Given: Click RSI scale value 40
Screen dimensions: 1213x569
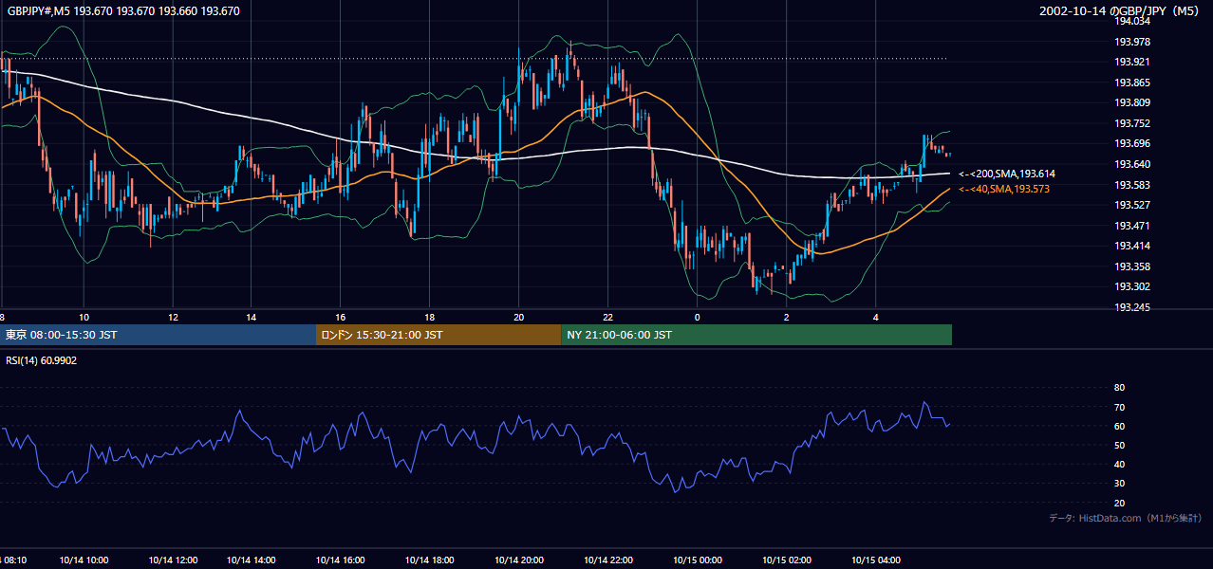Looking at the screenshot, I should point(1119,465).
